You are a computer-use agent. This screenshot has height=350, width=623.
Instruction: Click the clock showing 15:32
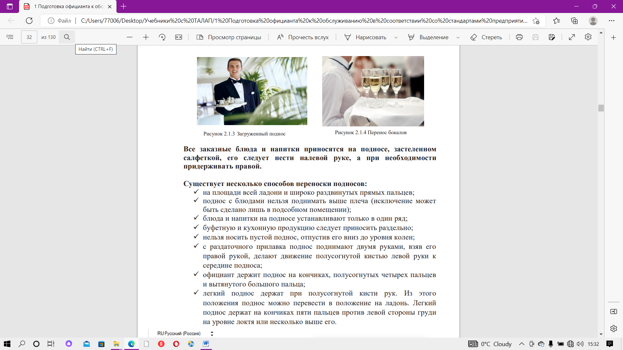593,344
